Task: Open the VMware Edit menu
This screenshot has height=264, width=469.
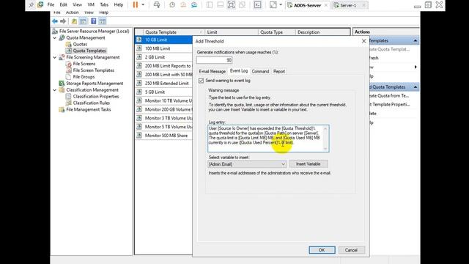Action: (x=64, y=5)
